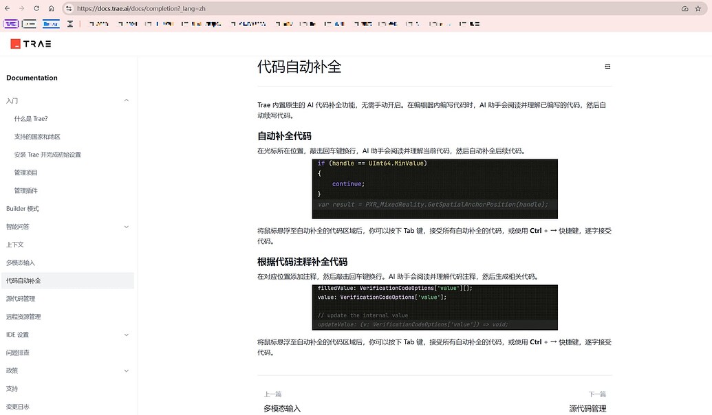Expand the 政策 section chevron
Screen dimensions: 712x415
[127, 370]
